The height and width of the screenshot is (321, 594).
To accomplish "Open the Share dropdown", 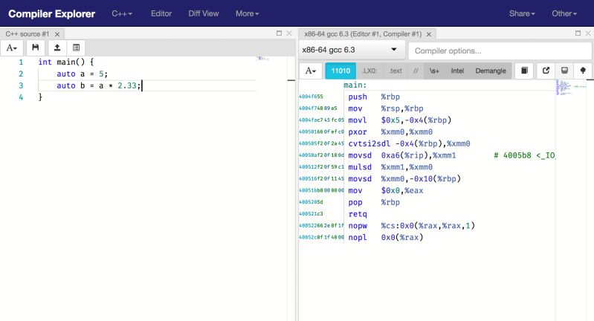I will (x=522, y=13).
